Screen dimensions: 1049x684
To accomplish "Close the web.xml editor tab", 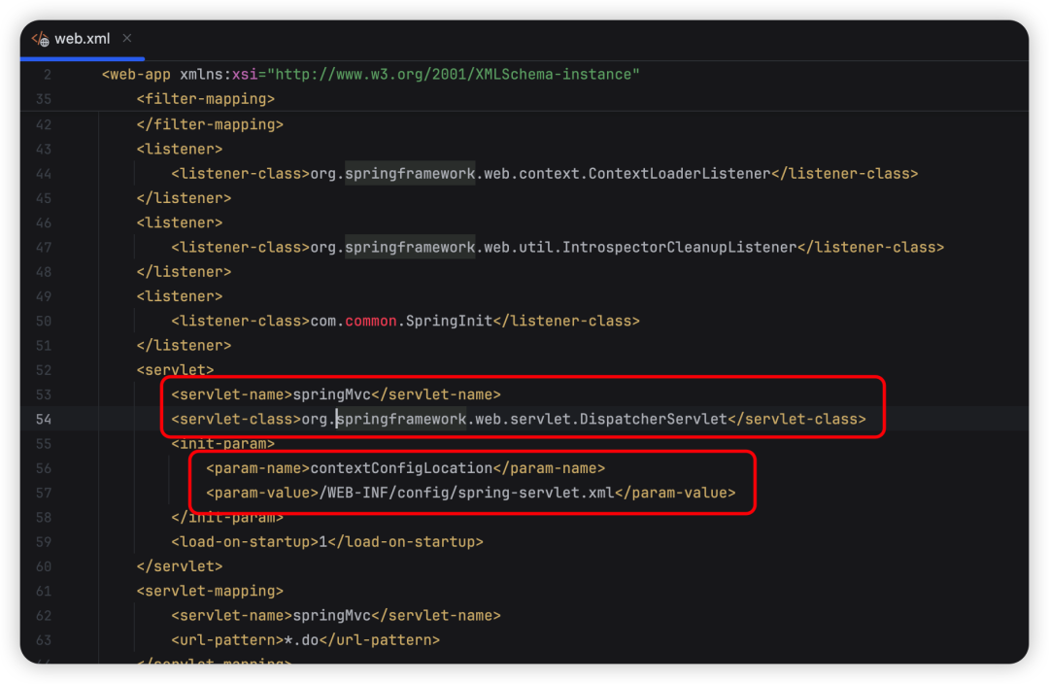I will tap(127, 39).
